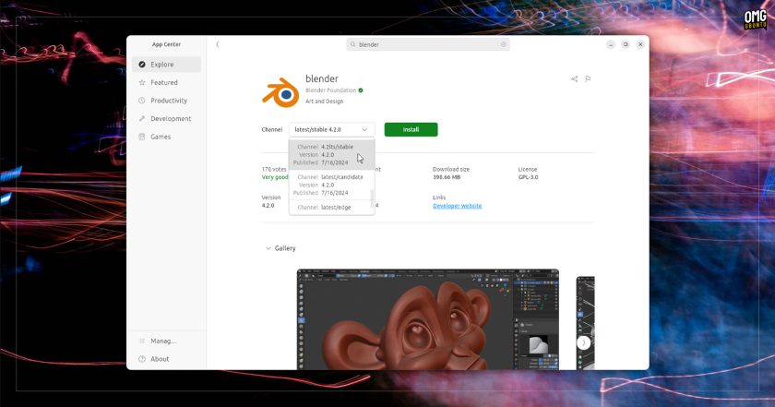Share the blender app page
Viewport: 775px width, 407px height.
(x=574, y=79)
